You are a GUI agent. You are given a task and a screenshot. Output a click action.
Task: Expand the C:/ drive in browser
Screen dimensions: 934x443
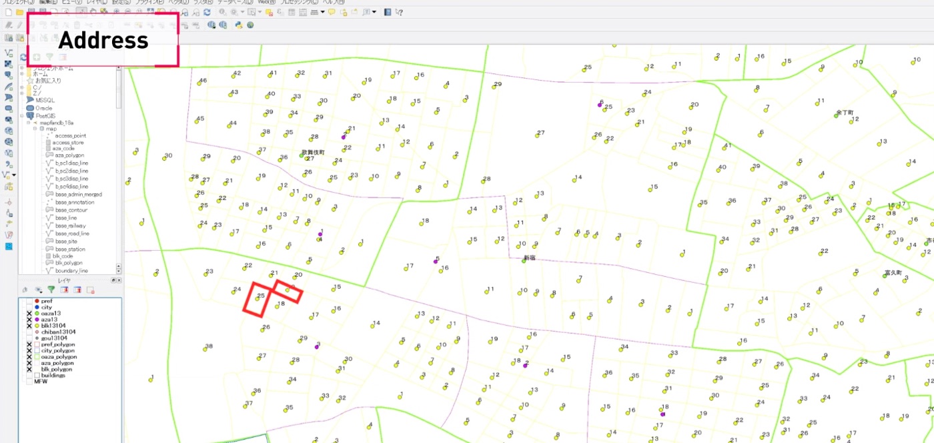point(22,87)
